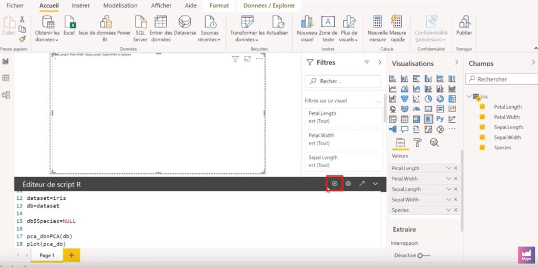The image size is (538, 267).
Task: Select the R script visual icon
Action: [x=428, y=119]
